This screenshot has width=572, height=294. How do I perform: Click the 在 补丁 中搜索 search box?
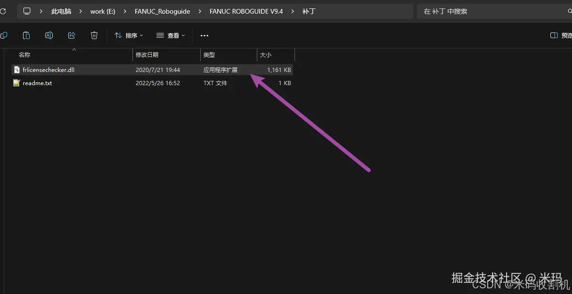click(x=494, y=11)
